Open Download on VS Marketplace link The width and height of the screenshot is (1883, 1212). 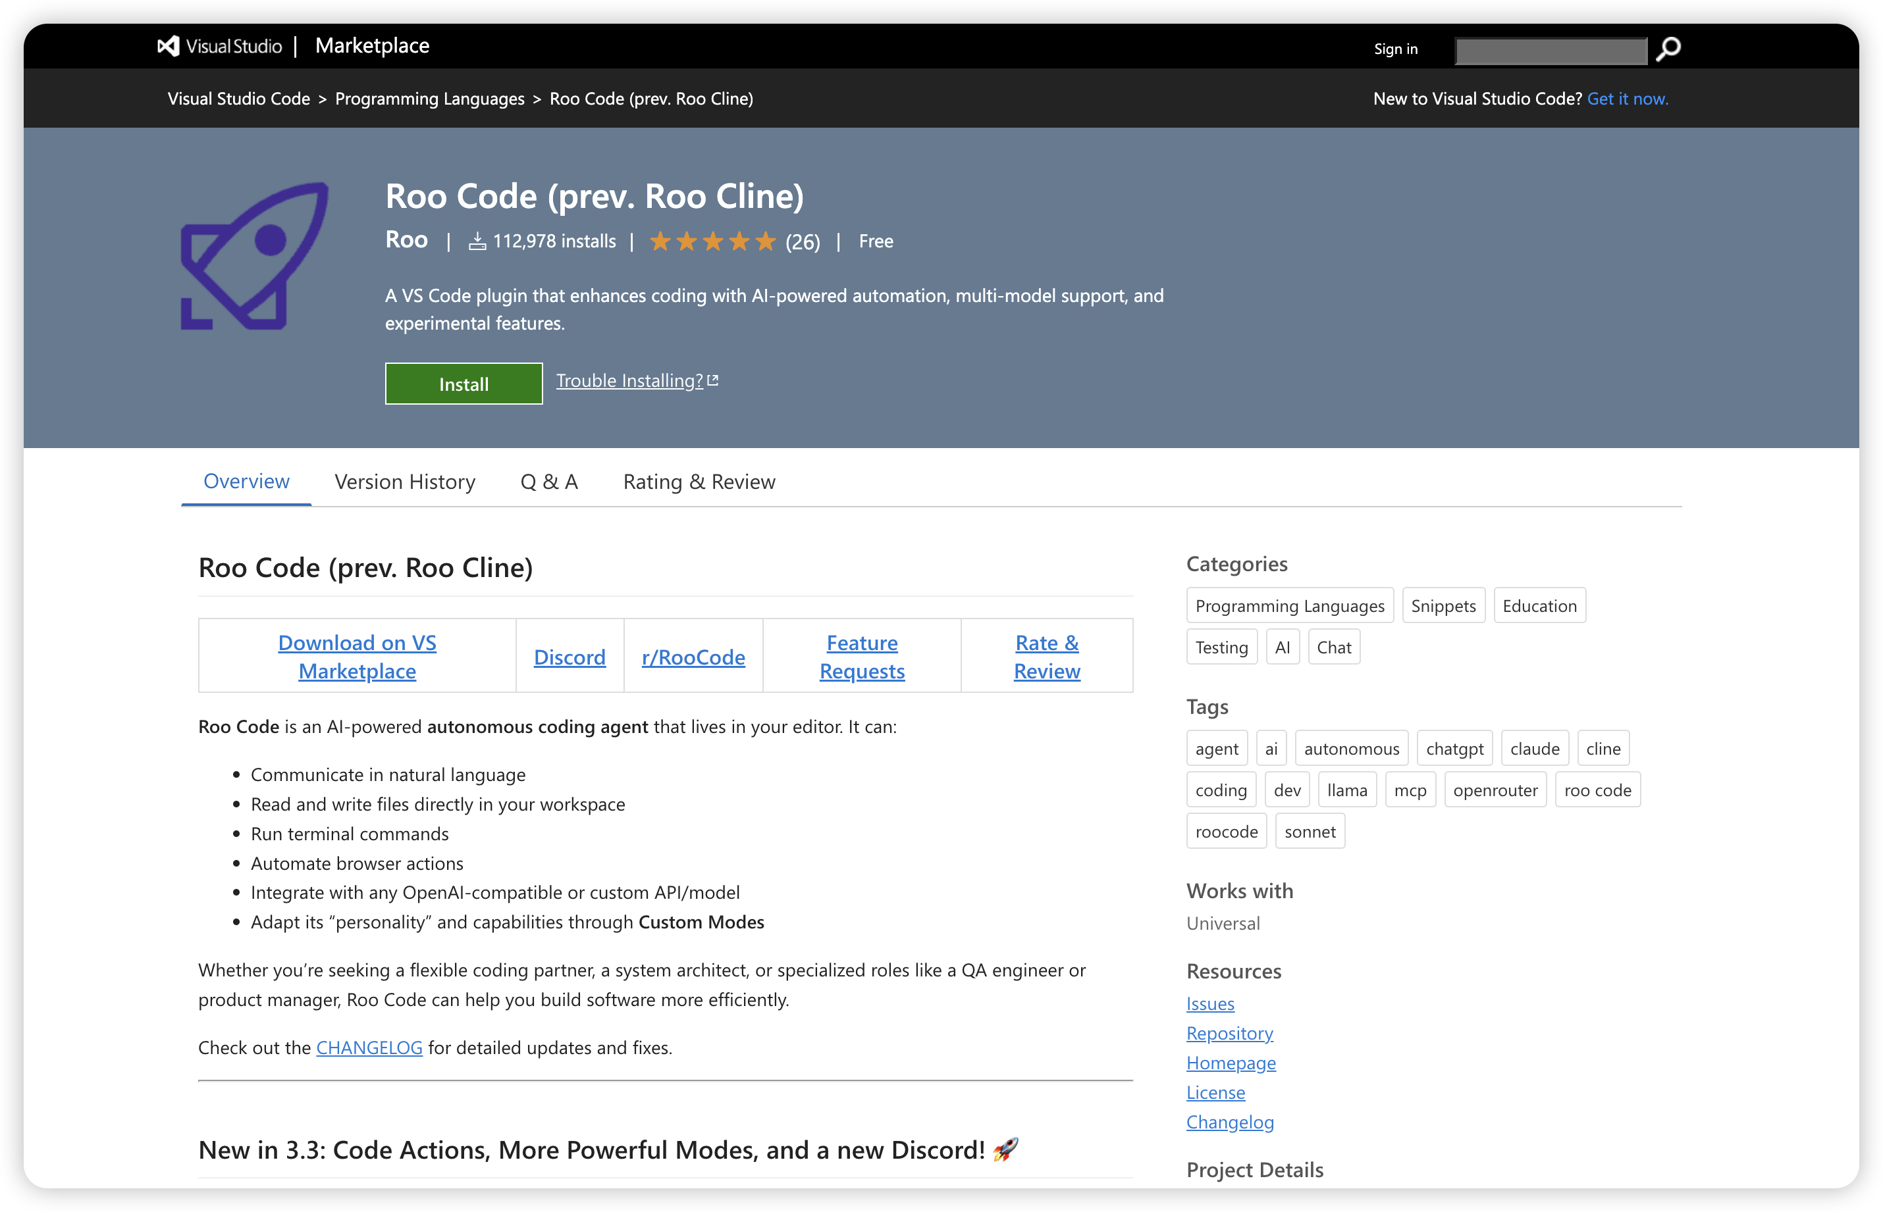[x=357, y=657]
